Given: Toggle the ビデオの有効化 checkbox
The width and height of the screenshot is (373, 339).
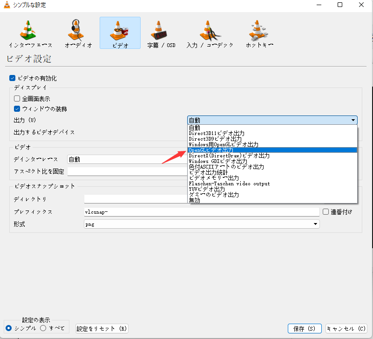Looking at the screenshot, I should click(x=13, y=78).
